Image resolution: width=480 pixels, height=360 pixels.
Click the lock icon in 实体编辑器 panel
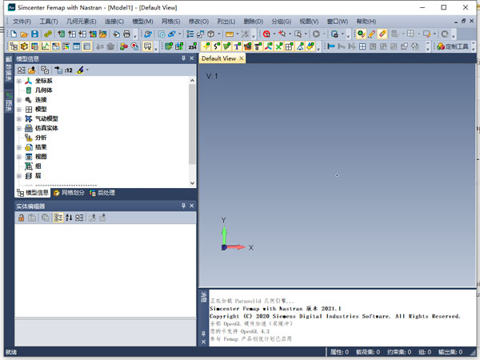[21, 218]
